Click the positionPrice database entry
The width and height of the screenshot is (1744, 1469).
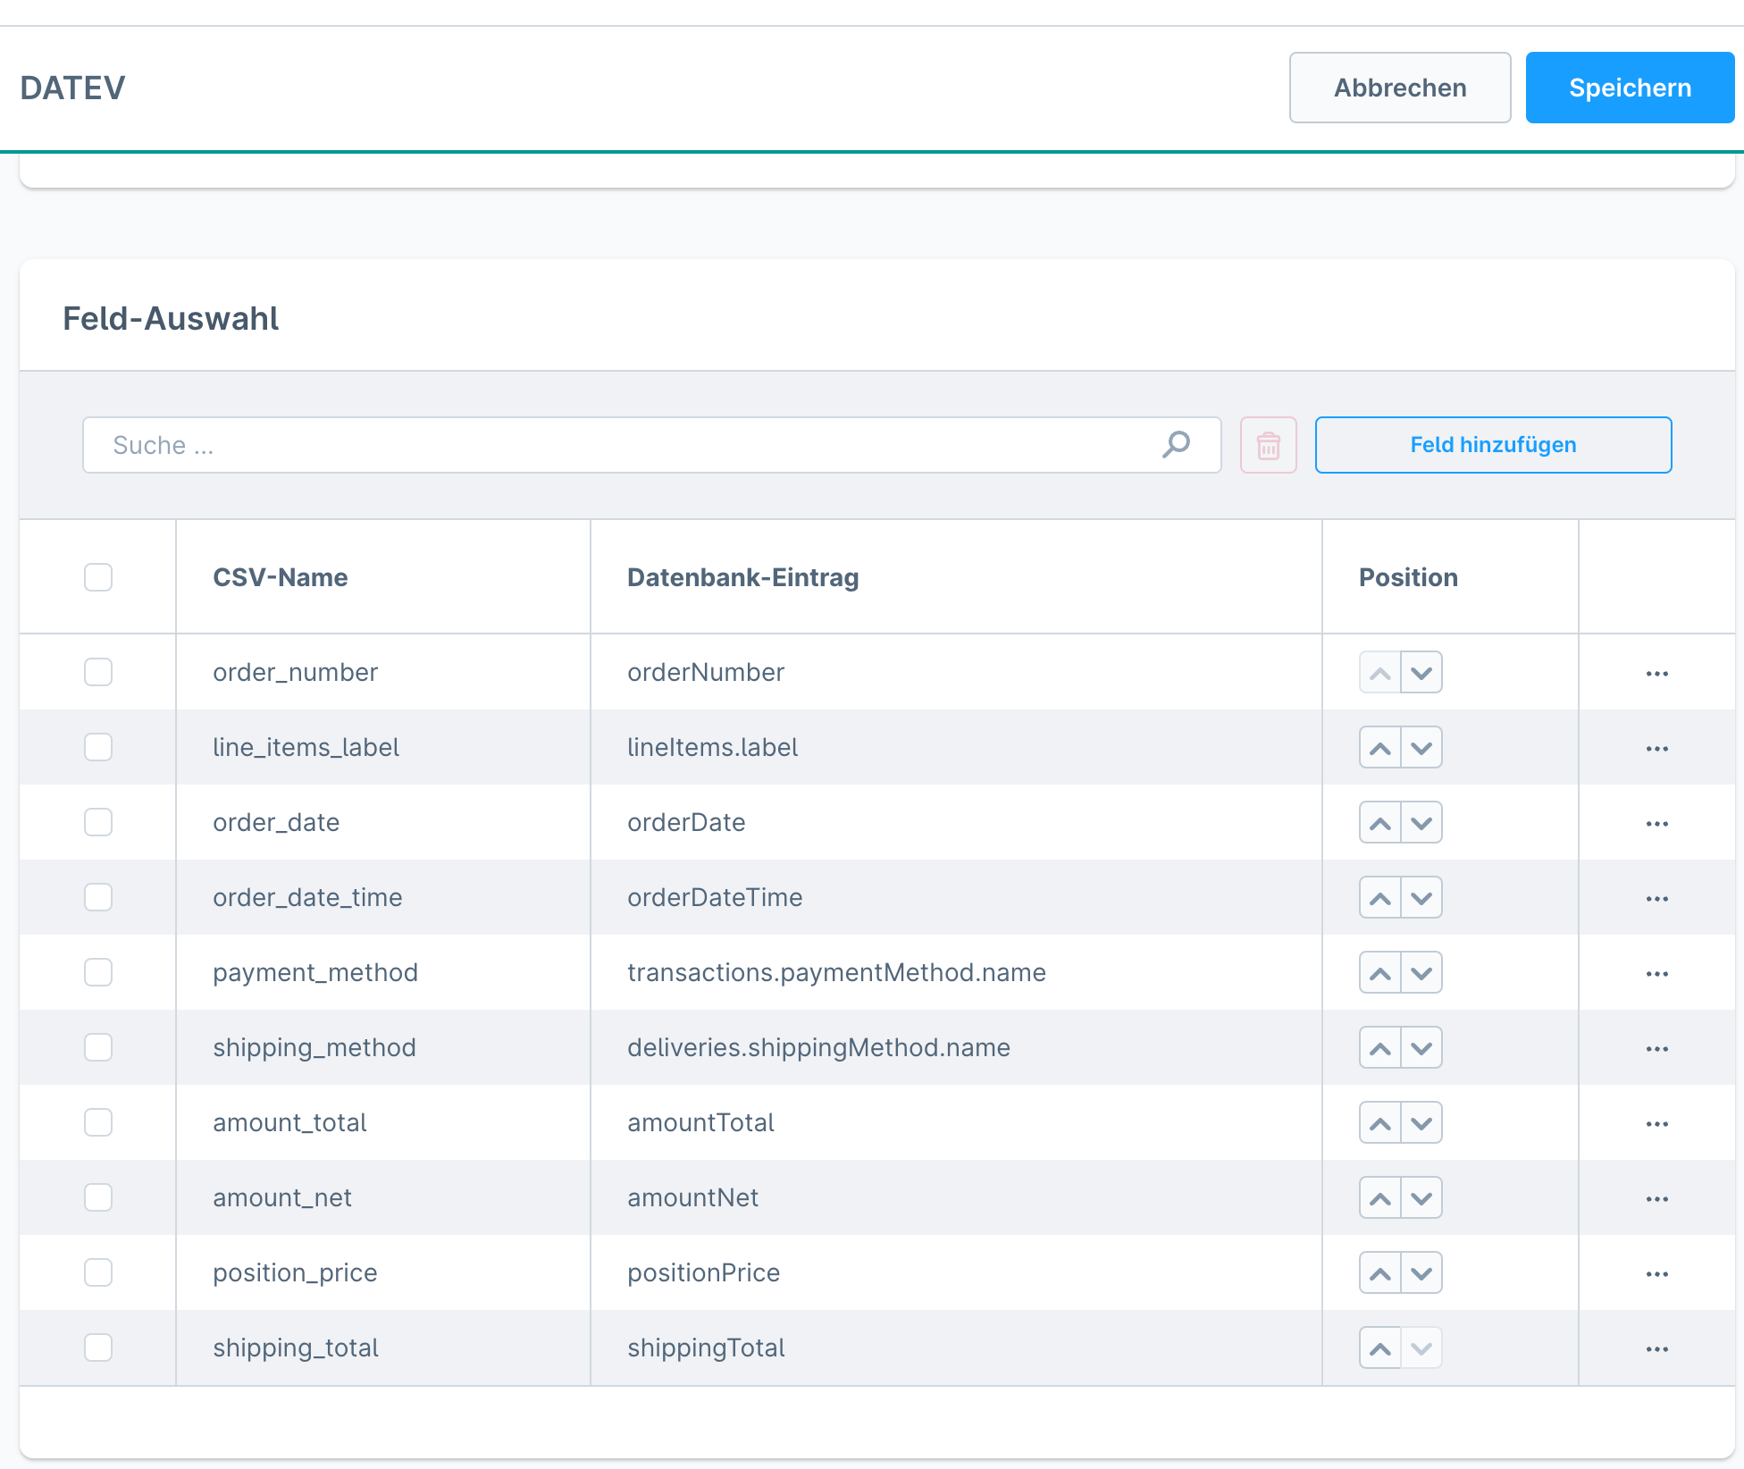pyautogui.click(x=703, y=1272)
